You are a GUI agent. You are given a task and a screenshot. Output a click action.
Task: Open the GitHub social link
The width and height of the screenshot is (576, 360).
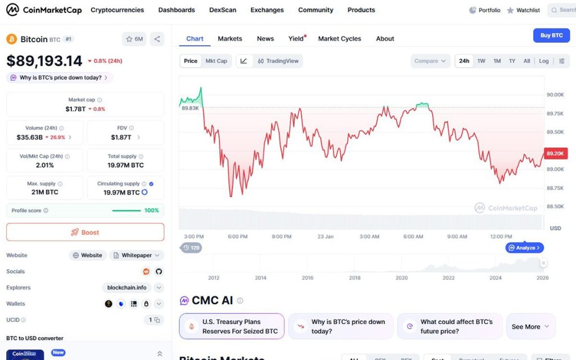159,272
